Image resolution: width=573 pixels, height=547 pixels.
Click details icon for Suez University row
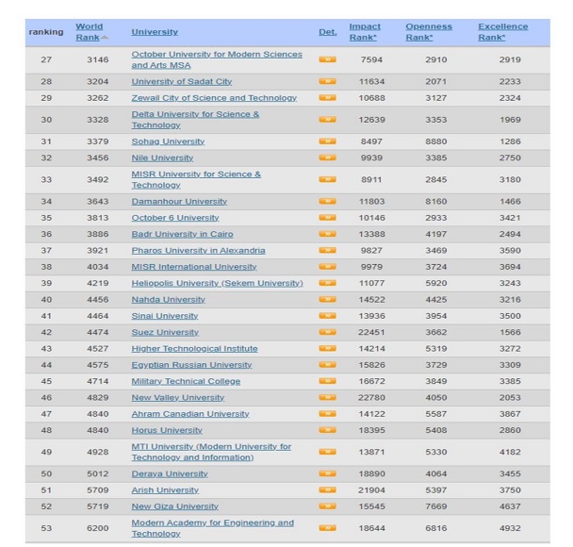point(327,332)
